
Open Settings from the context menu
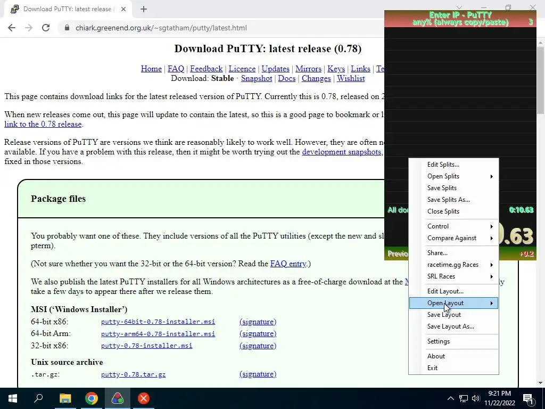point(453,341)
